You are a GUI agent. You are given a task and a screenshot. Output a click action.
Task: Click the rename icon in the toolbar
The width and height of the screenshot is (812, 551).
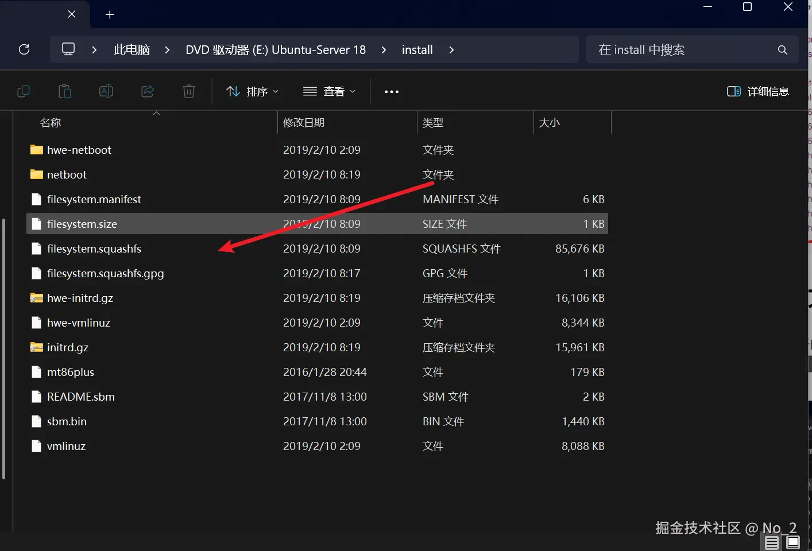point(106,91)
